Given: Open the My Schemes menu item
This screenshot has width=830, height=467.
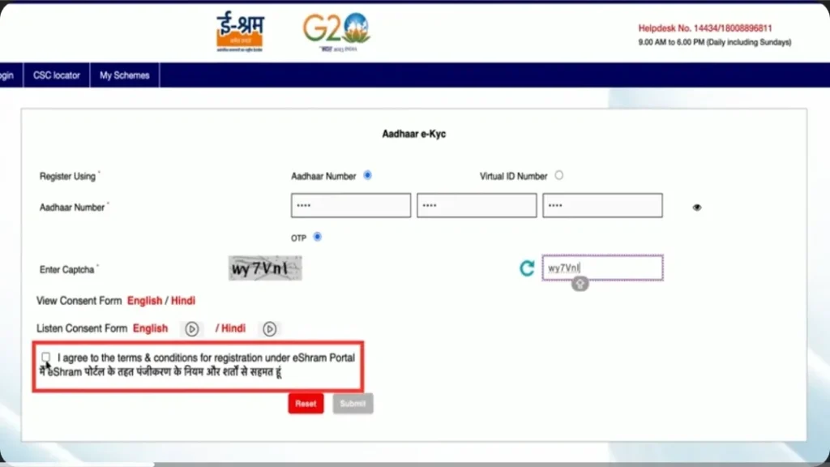Looking at the screenshot, I should click(124, 75).
